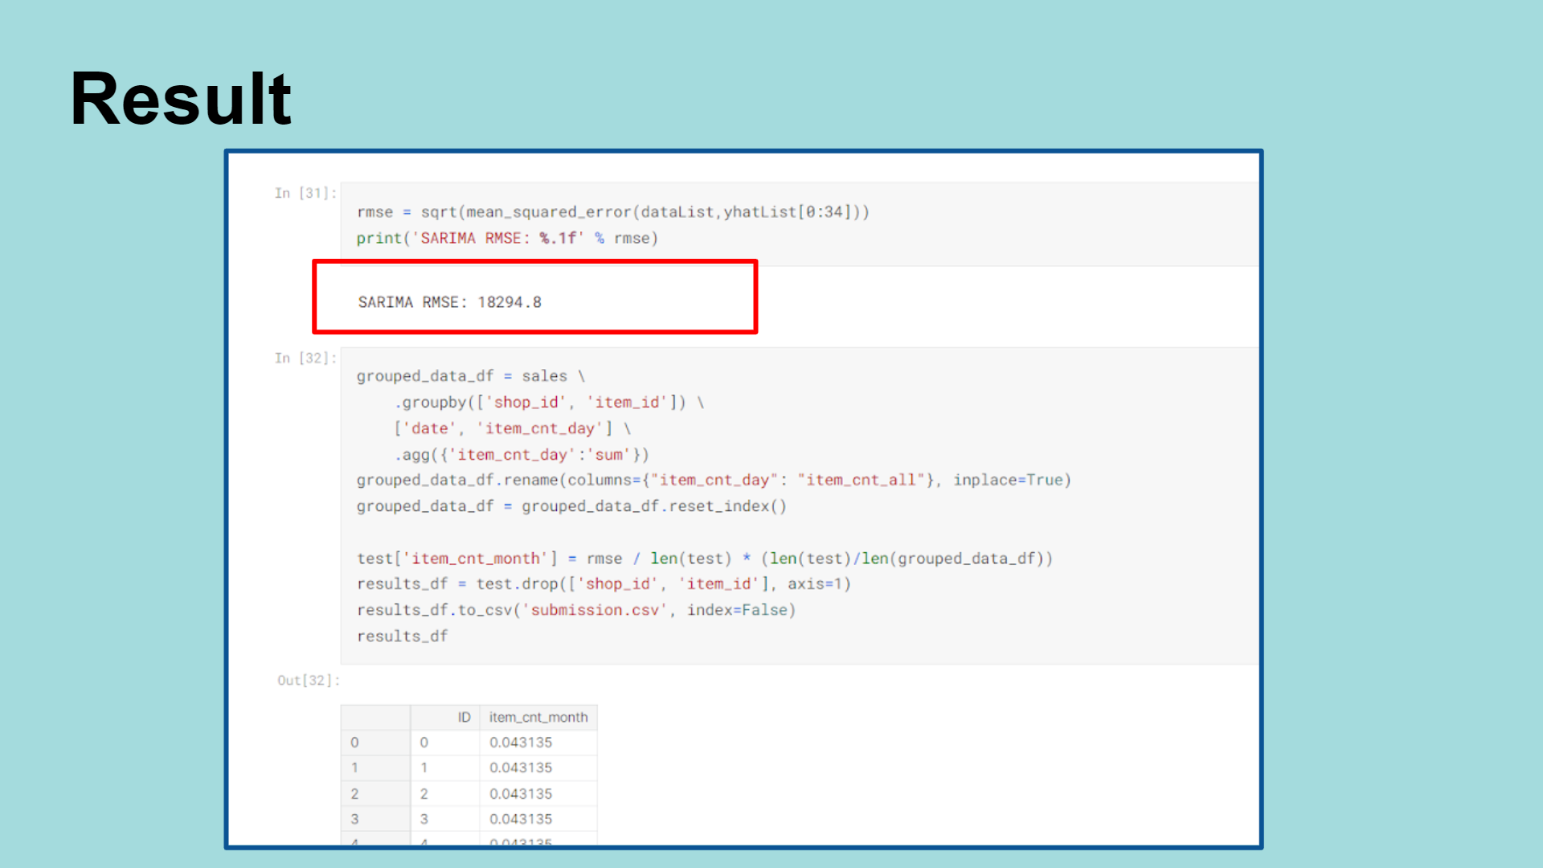Screen dimensions: 1543x868
Task: Click the 'item_cnt_month' column header
Action: tap(538, 717)
